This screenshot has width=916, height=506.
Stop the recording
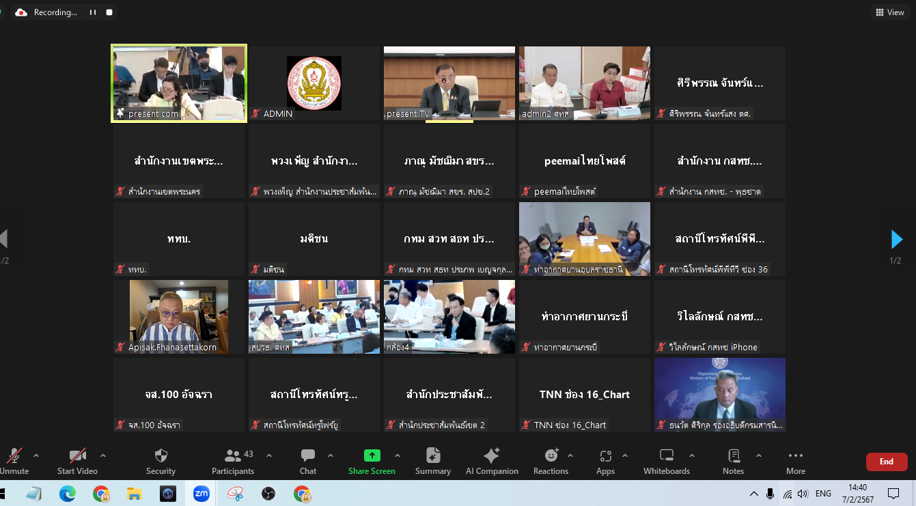pos(109,12)
